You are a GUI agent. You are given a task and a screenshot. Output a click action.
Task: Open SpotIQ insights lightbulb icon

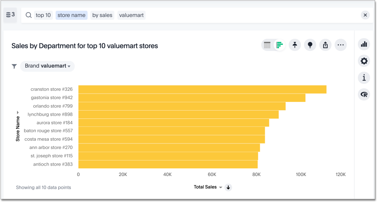(x=310, y=45)
